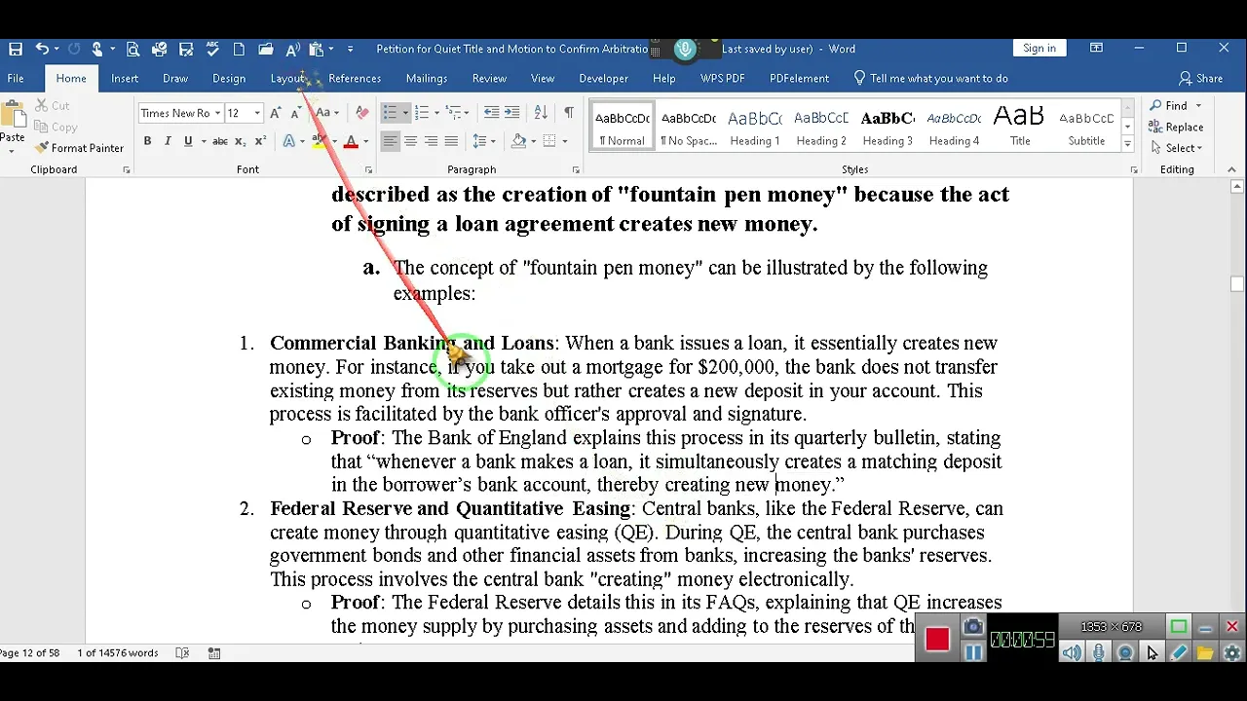Open Print Preview from quick access toolbar
Screen dimensions: 1247x701
pyautogui.click(x=132, y=49)
